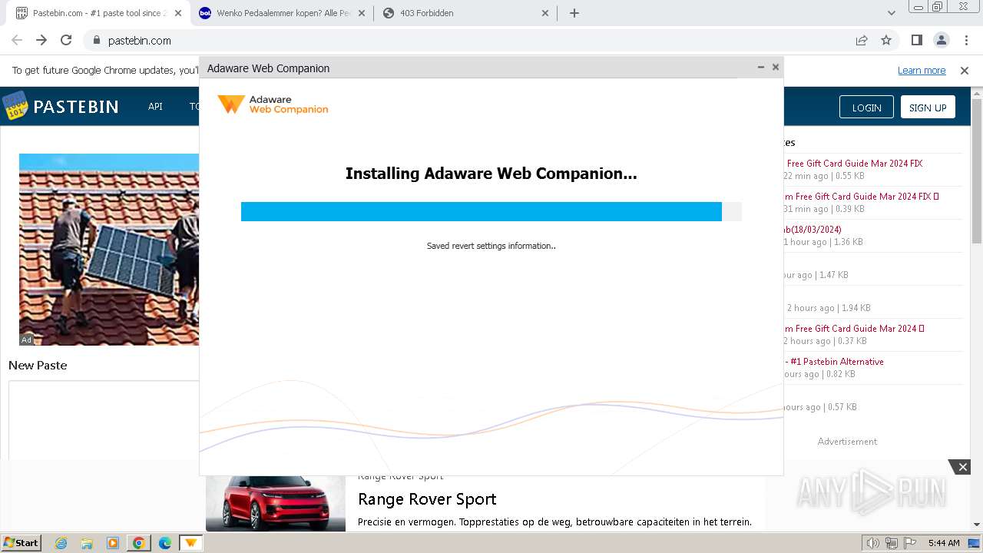Open a new browser tab
983x553 pixels.
pos(574,13)
